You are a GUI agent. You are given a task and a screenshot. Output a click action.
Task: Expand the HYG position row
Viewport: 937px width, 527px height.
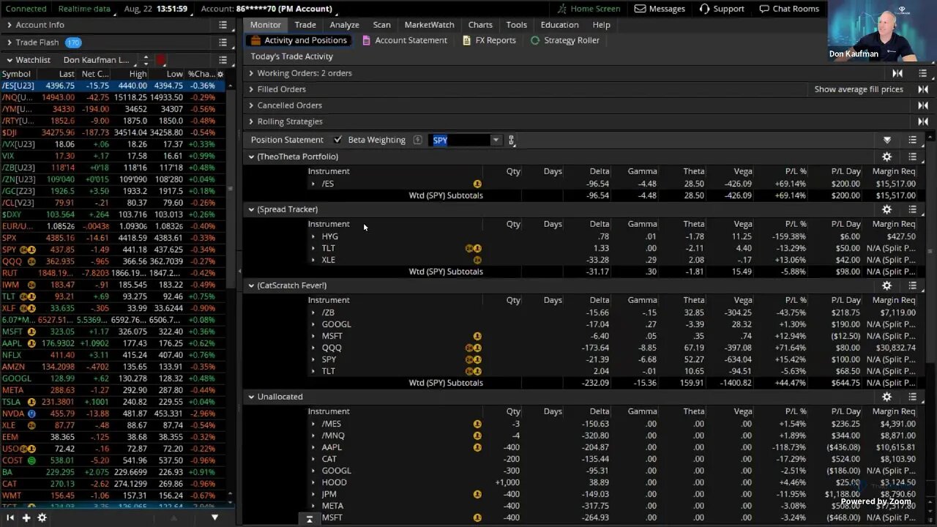tap(313, 236)
